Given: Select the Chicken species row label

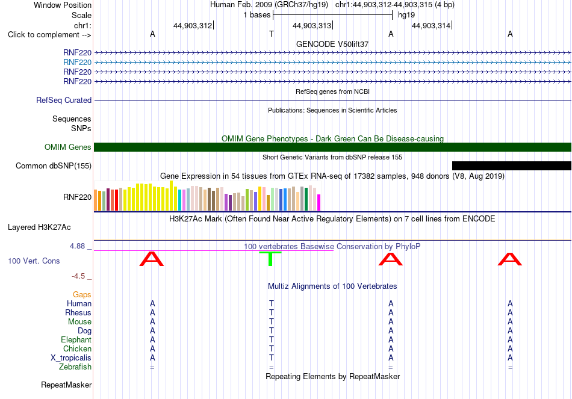Looking at the screenshot, I should click(x=77, y=349).
